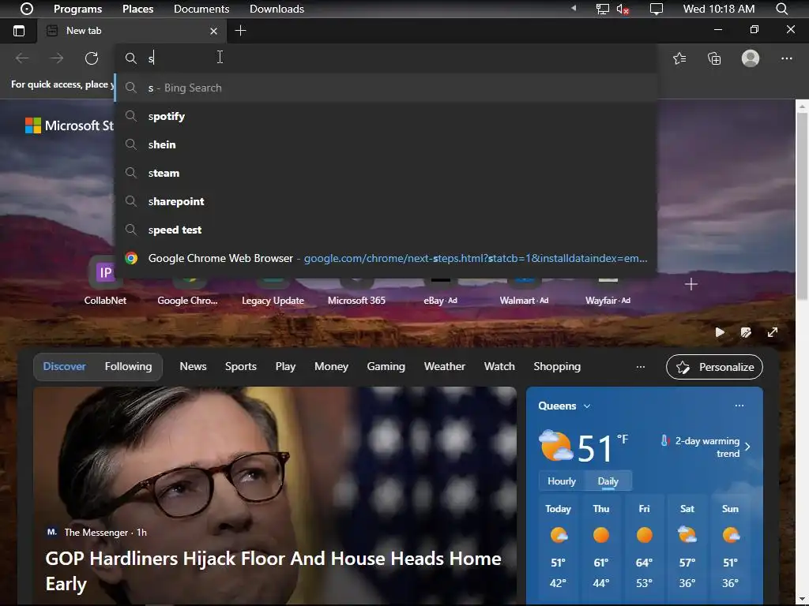This screenshot has height=606, width=809.
Task: Choose the 's - Bing Search' suggestion
Action: pos(386,88)
